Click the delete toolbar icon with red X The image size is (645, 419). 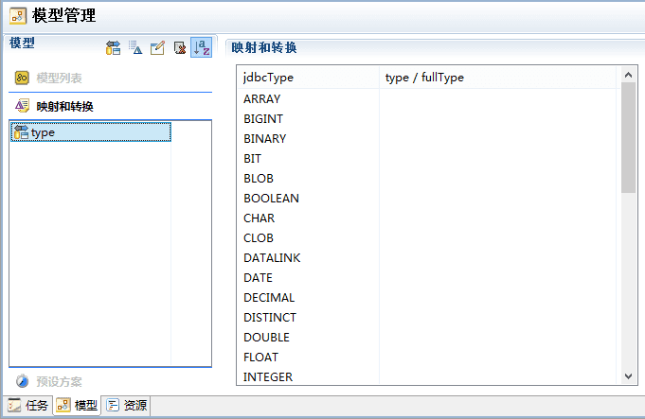(x=179, y=48)
